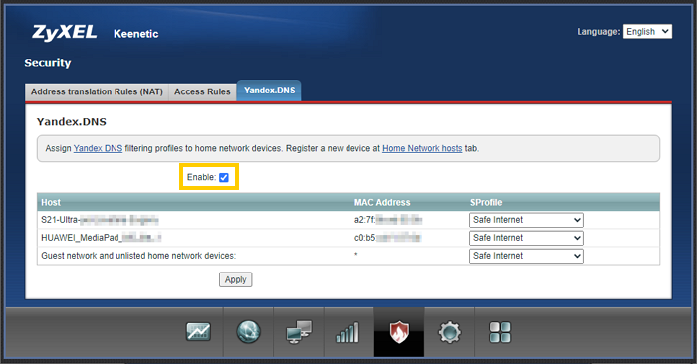Open the Language dropdown set to English
Screen dimensions: 697x364
[647, 32]
